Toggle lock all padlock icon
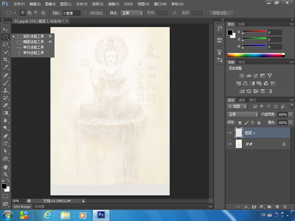This screenshot has width=295, height=221. 259,123
